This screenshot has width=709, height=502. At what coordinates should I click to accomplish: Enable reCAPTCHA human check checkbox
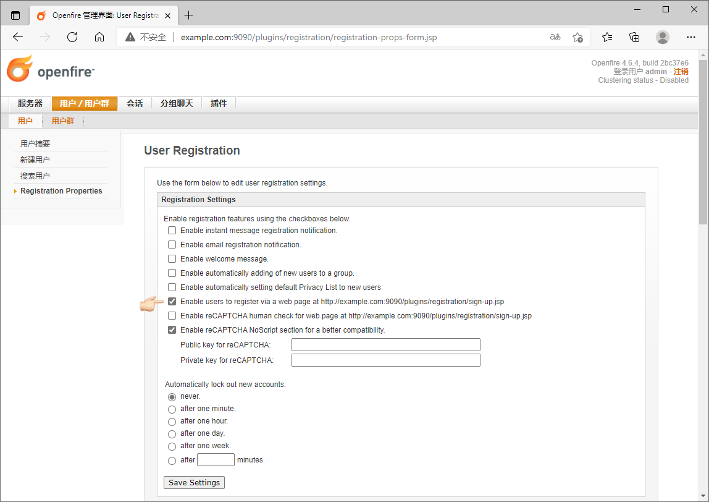[172, 315]
